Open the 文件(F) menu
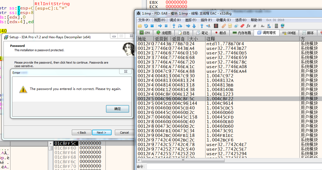Viewport: 322px width, 170px height. (x=144, y=20)
